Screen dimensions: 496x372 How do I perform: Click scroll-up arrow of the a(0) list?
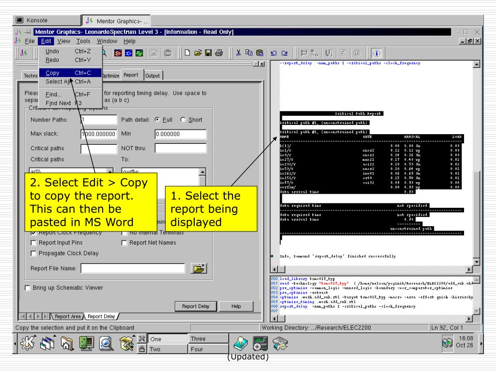pyautogui.click(x=110, y=171)
